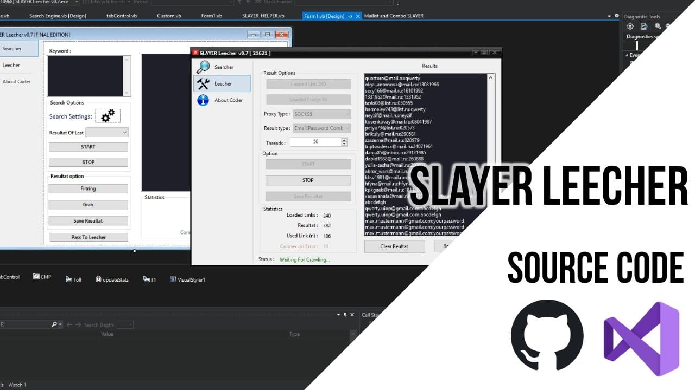The height and width of the screenshot is (390, 695).
Task: Click the Waiting For Crowling... status text
Action: click(x=305, y=259)
